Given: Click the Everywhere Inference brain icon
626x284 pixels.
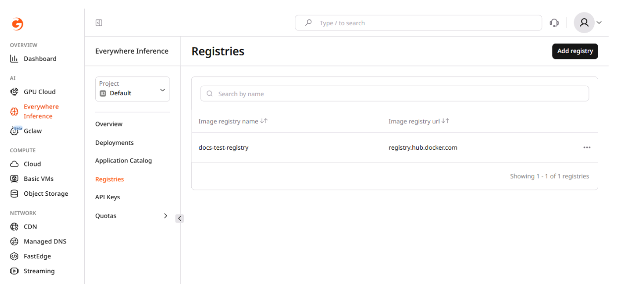Looking at the screenshot, I should point(14,112).
